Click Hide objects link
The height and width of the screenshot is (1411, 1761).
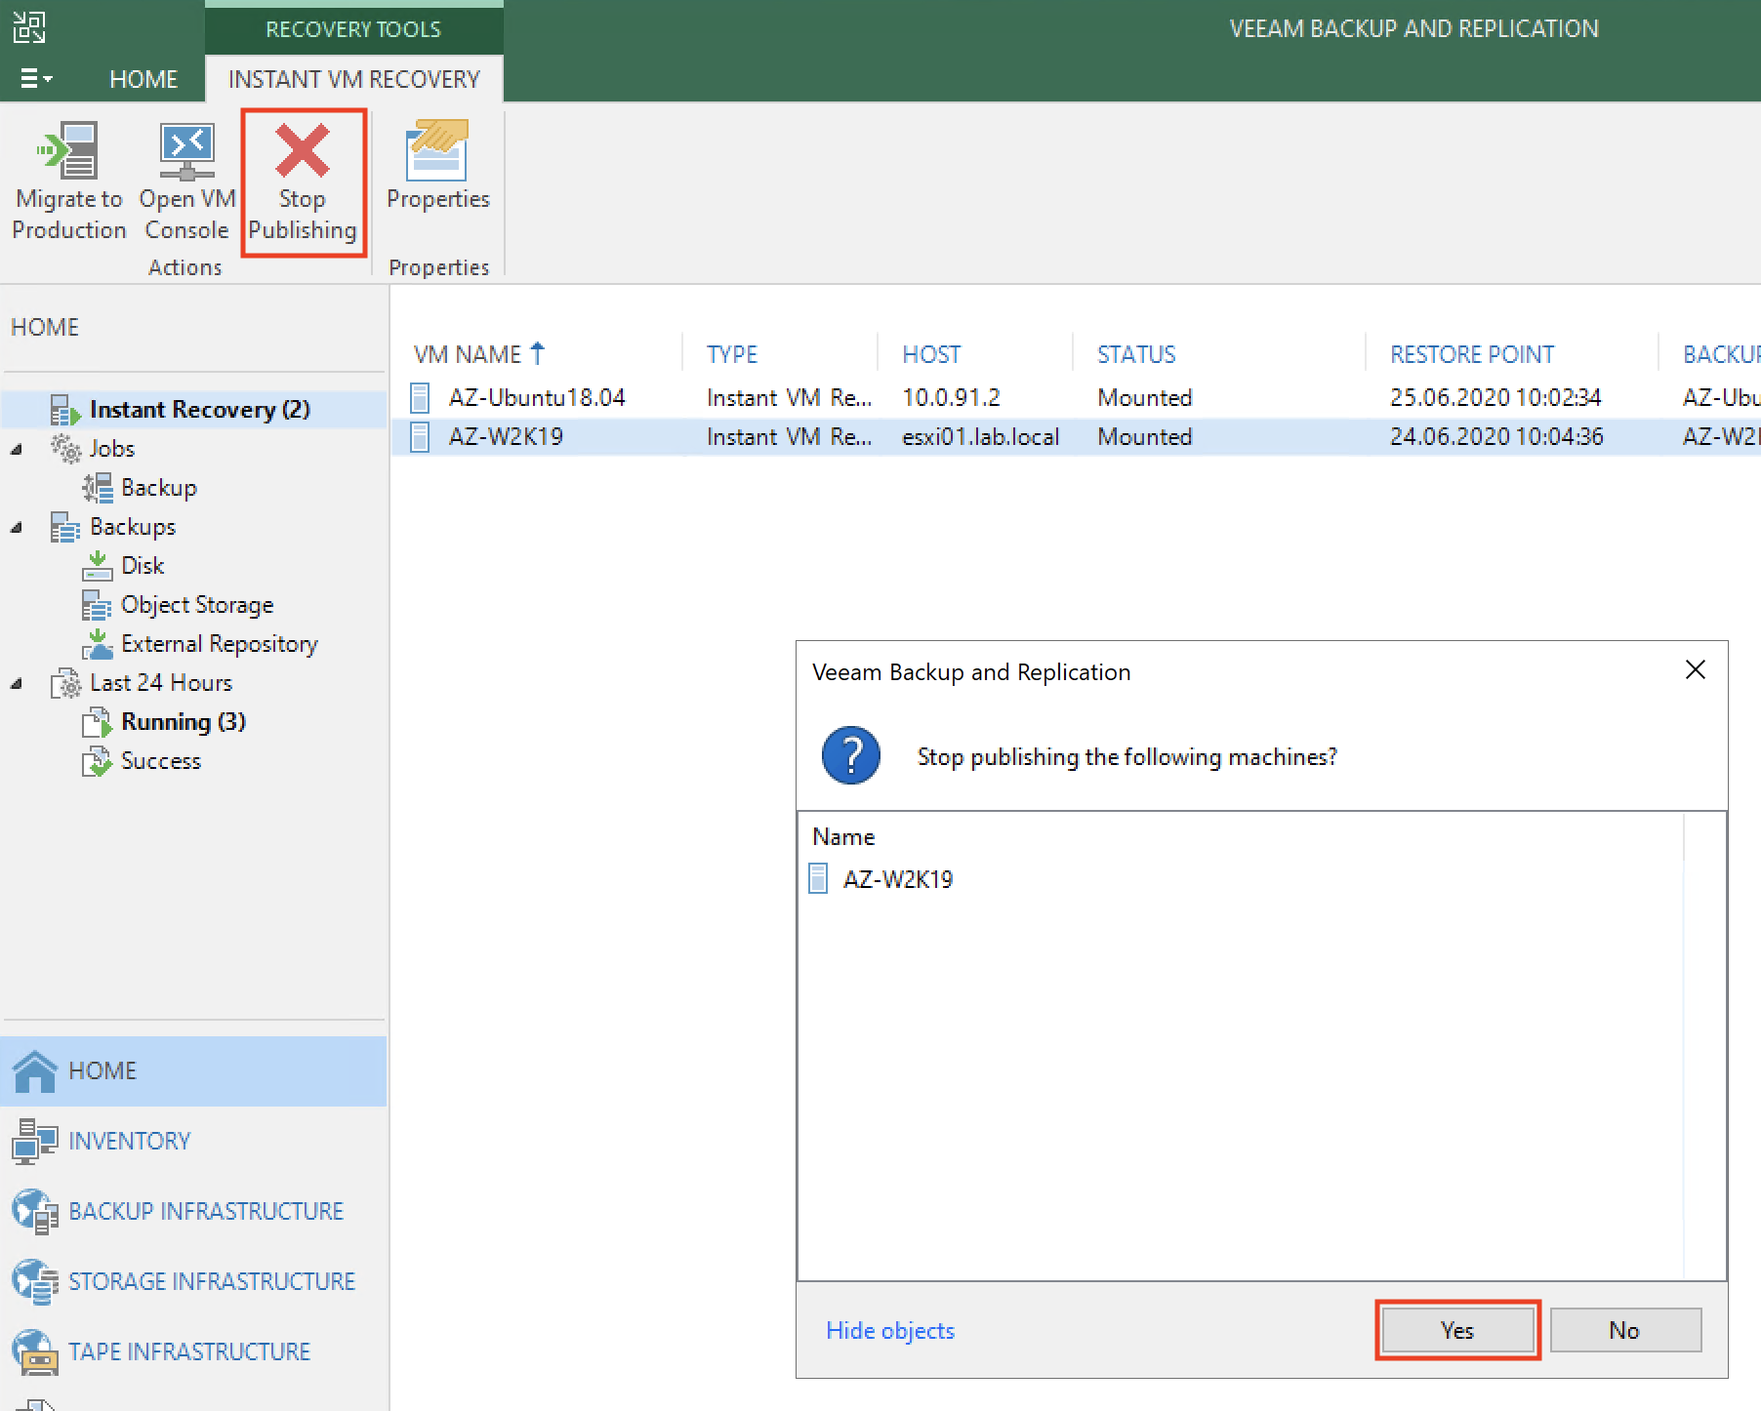[890, 1330]
